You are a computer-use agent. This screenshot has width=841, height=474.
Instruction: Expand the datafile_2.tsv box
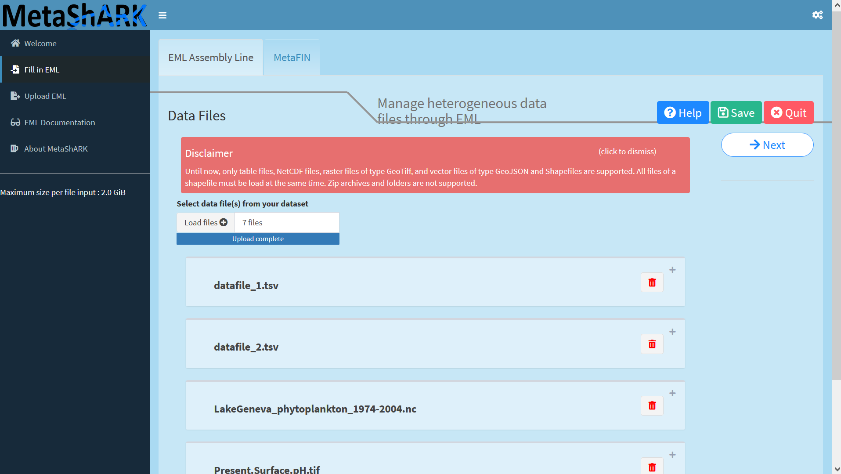pos(672,332)
